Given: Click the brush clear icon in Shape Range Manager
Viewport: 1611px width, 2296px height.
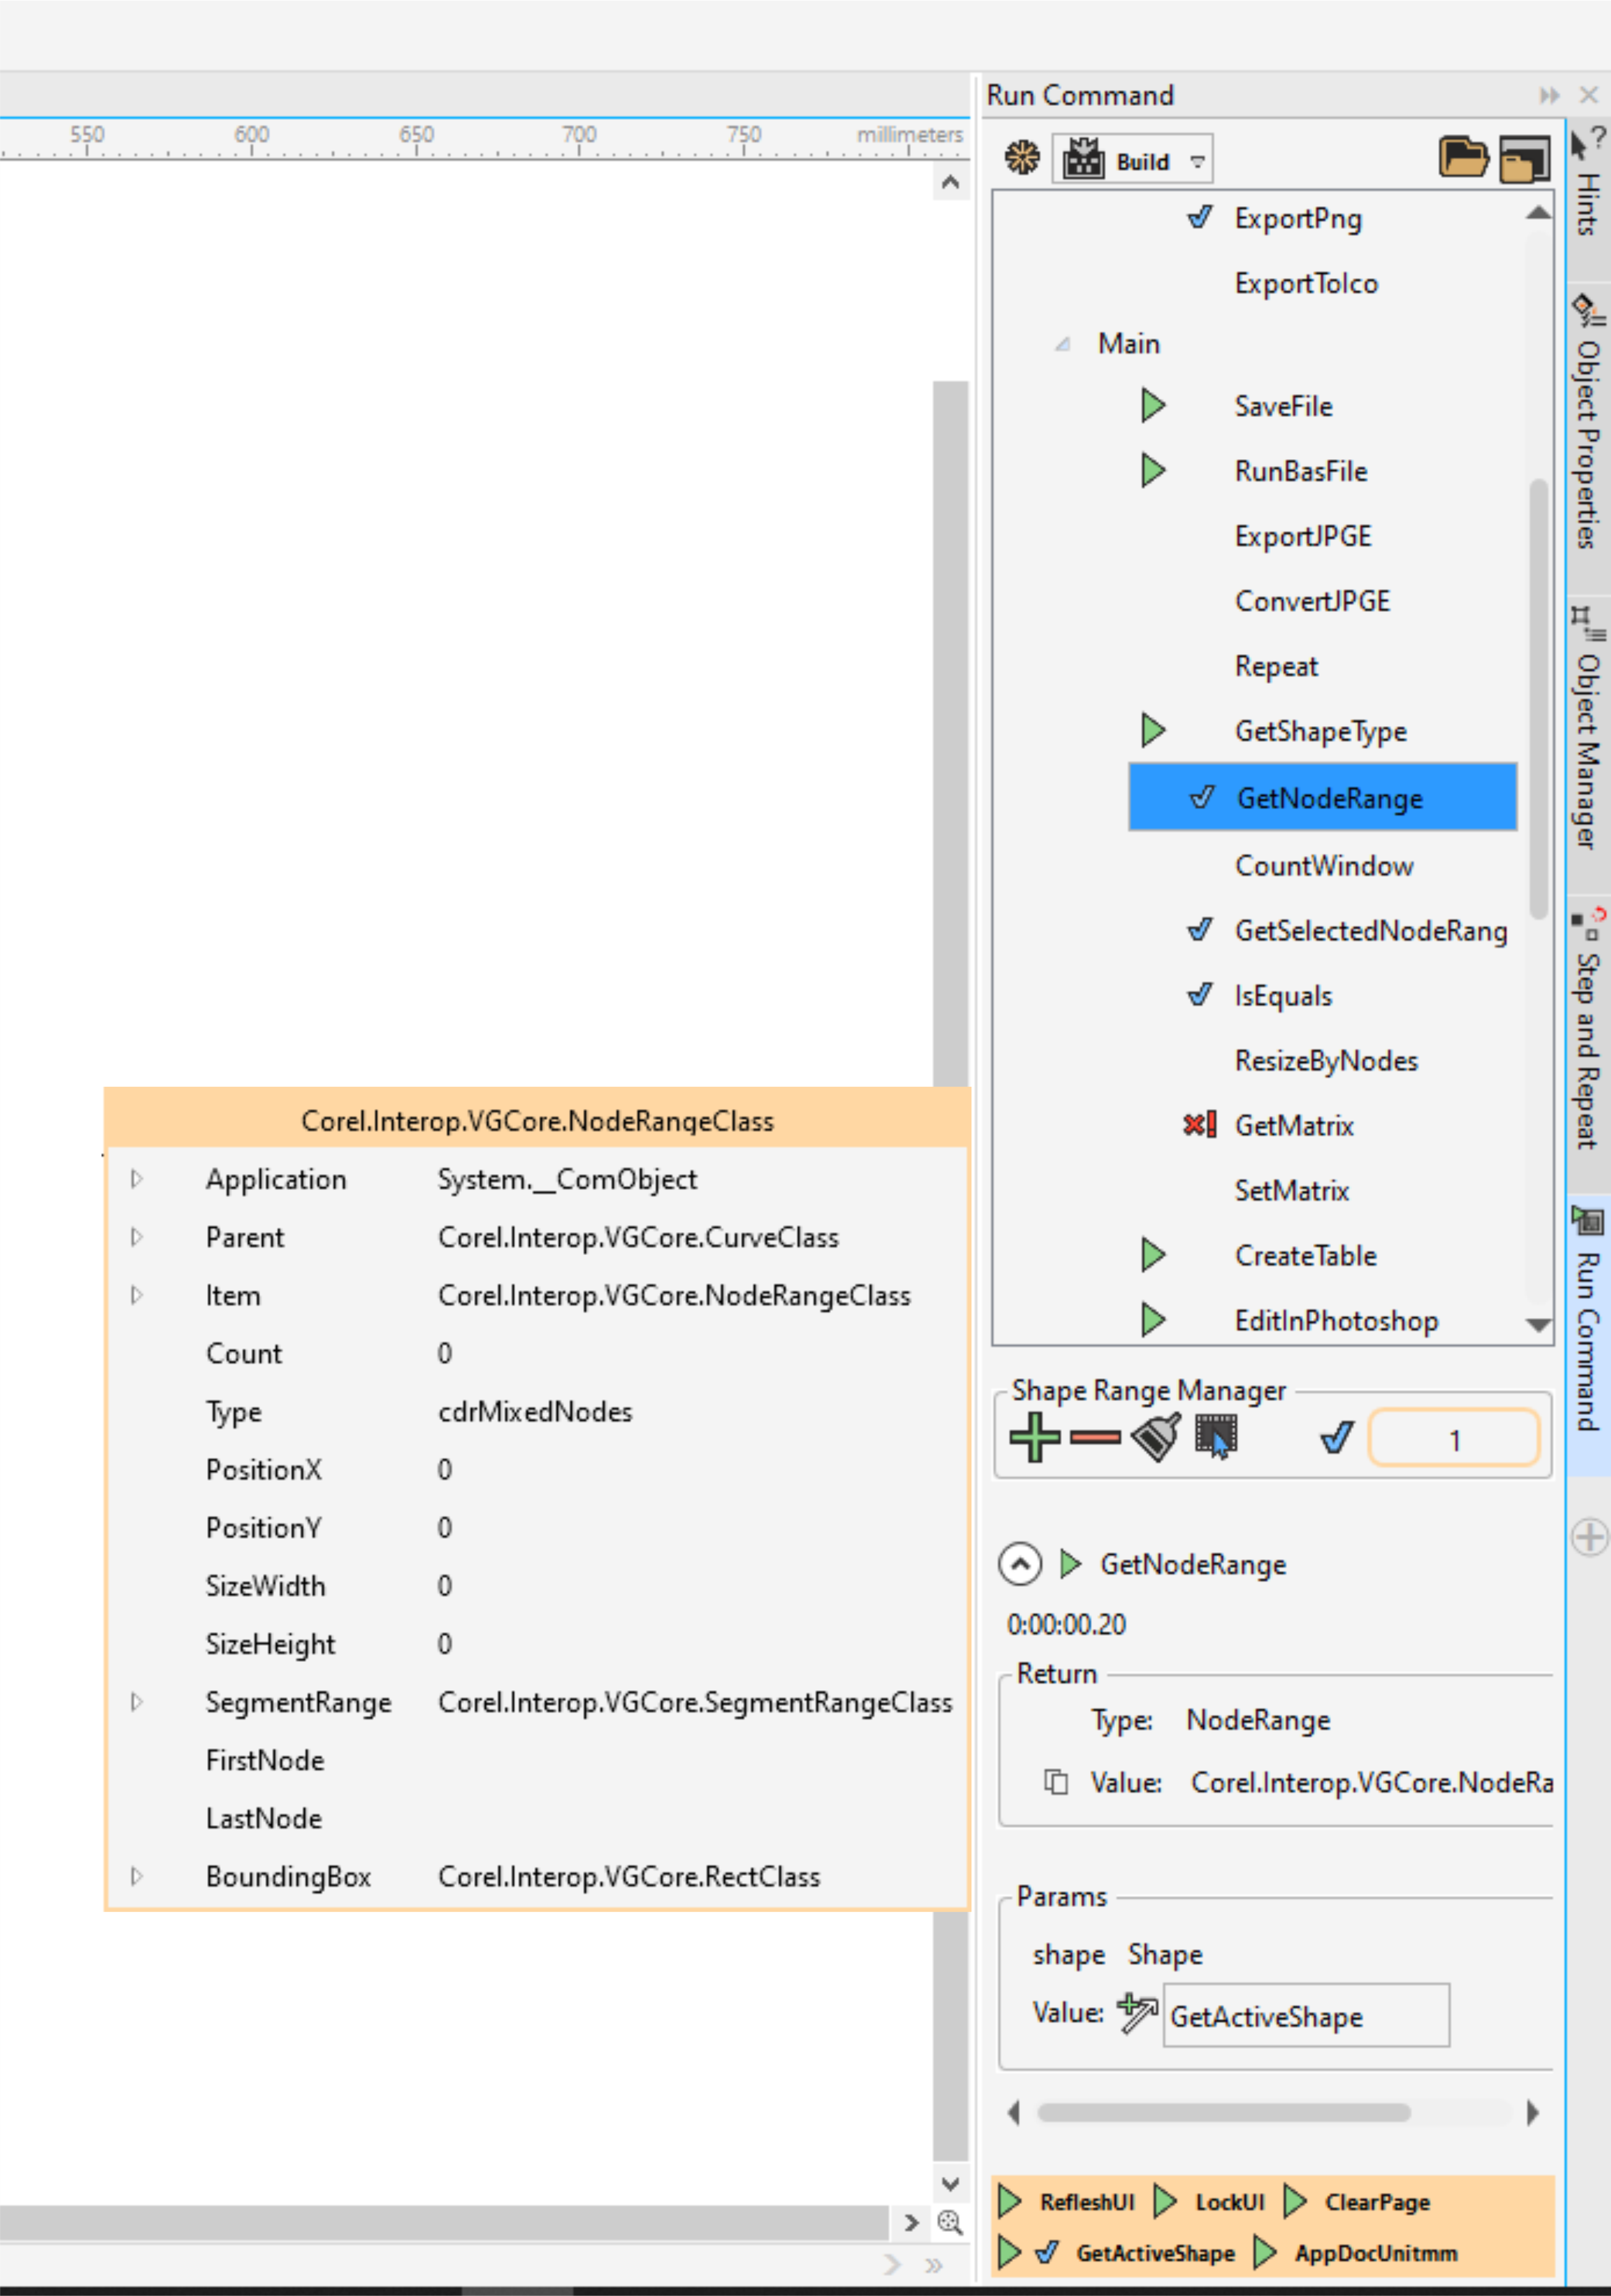Looking at the screenshot, I should [1155, 1438].
